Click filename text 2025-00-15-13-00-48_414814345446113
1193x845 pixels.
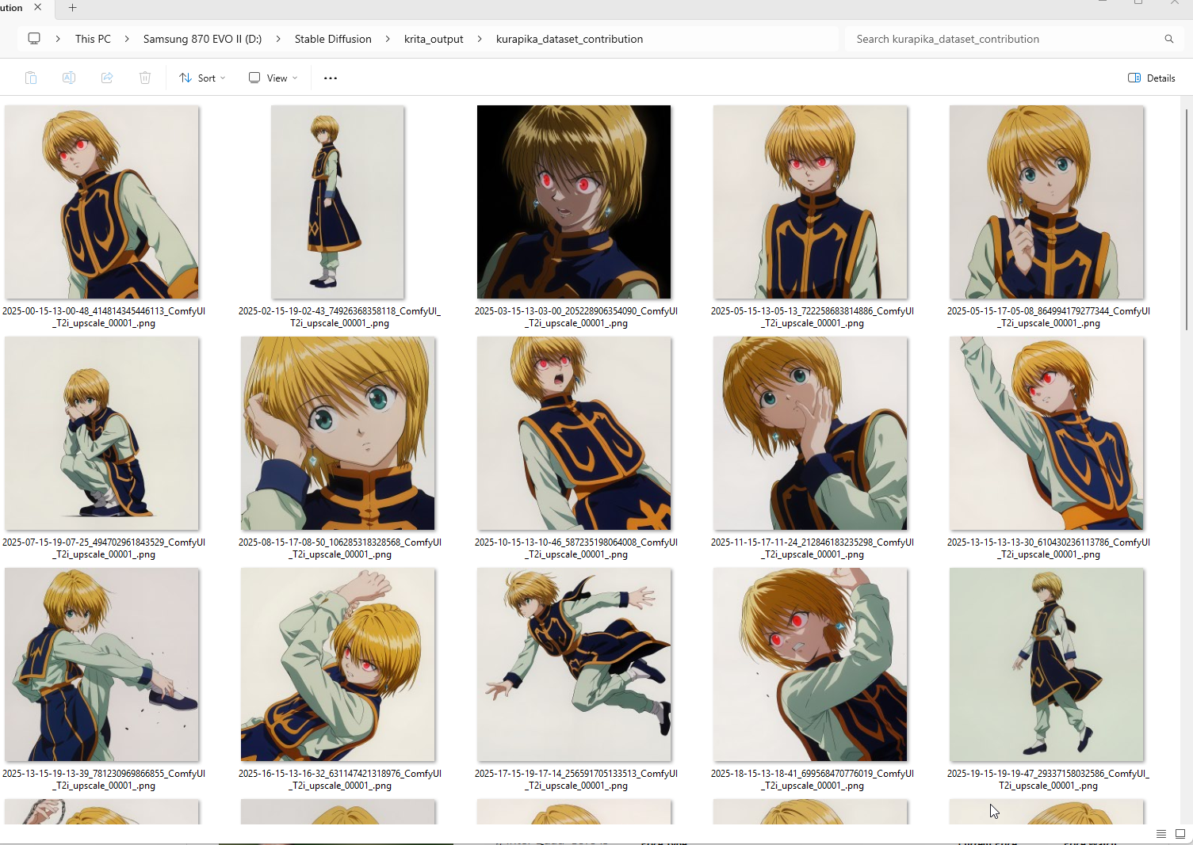tap(104, 317)
